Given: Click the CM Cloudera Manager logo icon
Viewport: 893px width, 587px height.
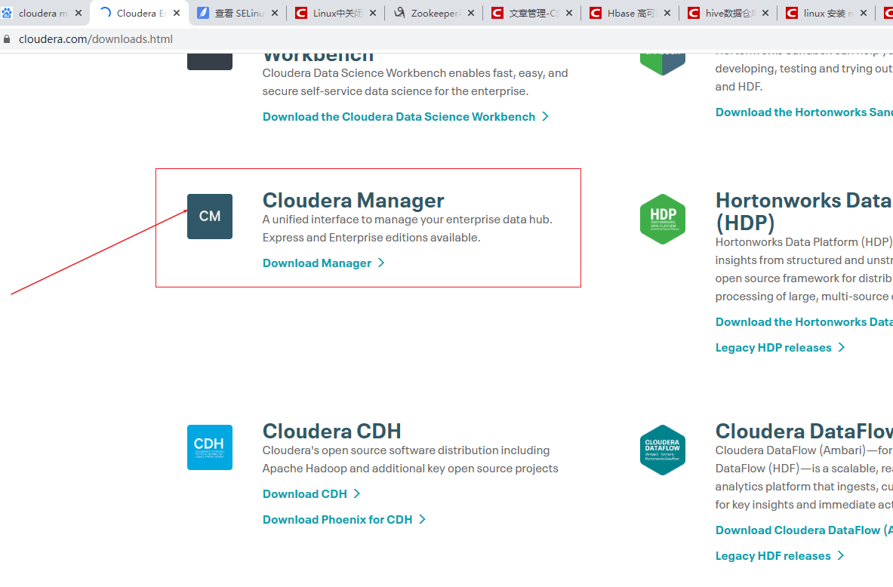Looking at the screenshot, I should coord(209,216).
